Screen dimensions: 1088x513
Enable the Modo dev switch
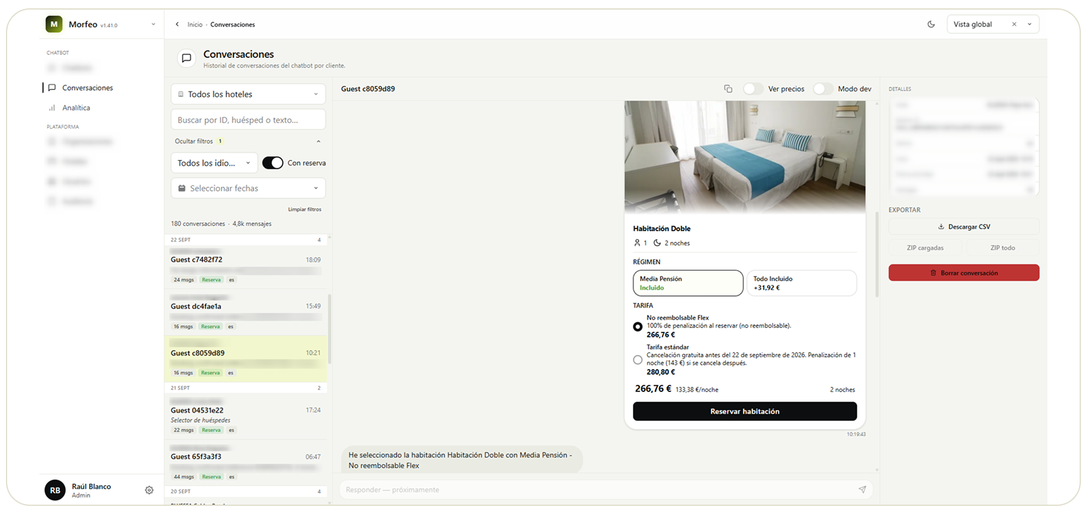pyautogui.click(x=822, y=89)
